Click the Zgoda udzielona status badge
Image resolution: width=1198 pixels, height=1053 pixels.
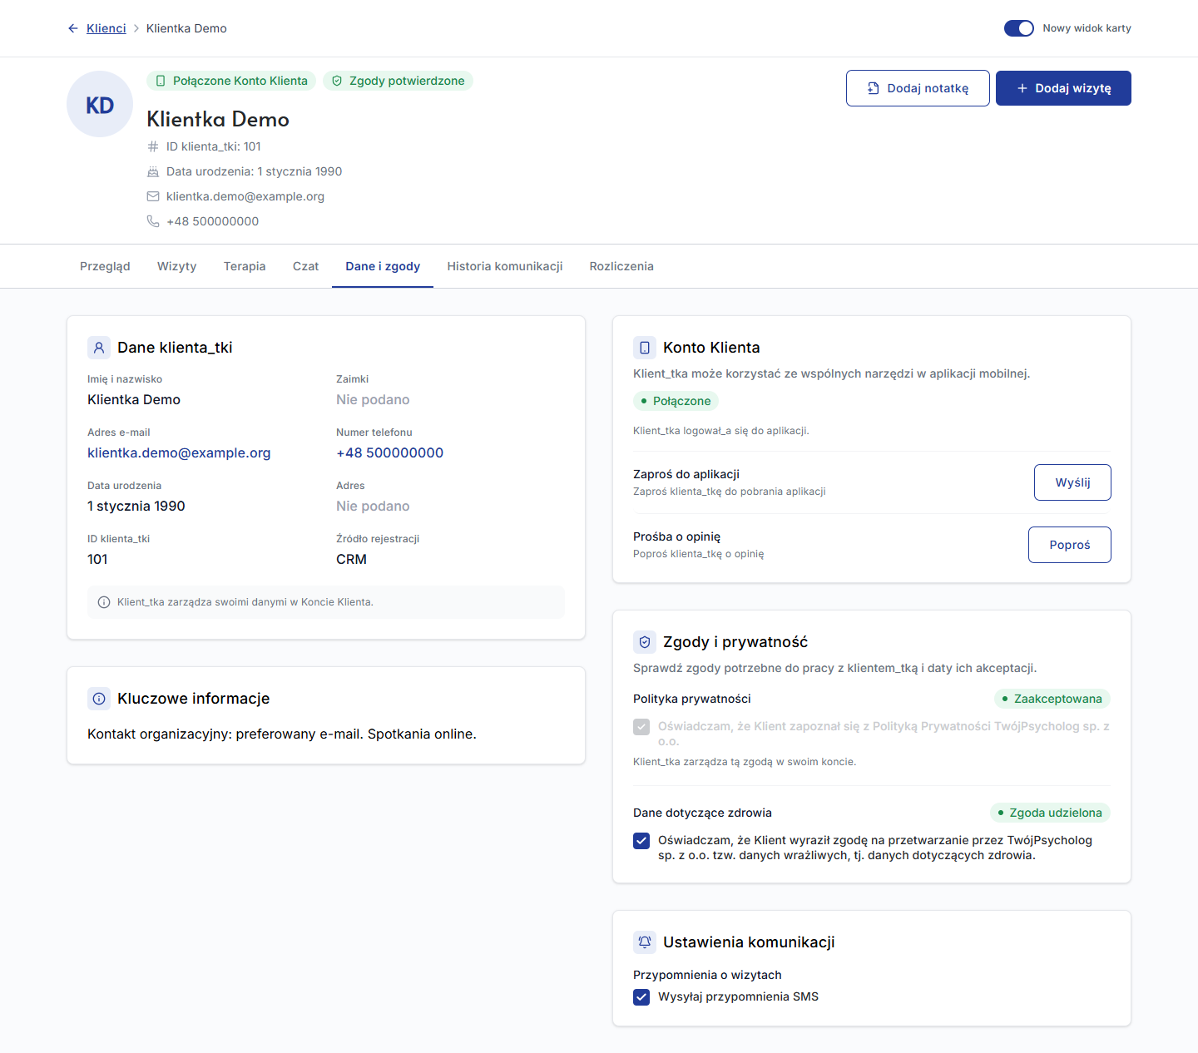pyautogui.click(x=1050, y=813)
